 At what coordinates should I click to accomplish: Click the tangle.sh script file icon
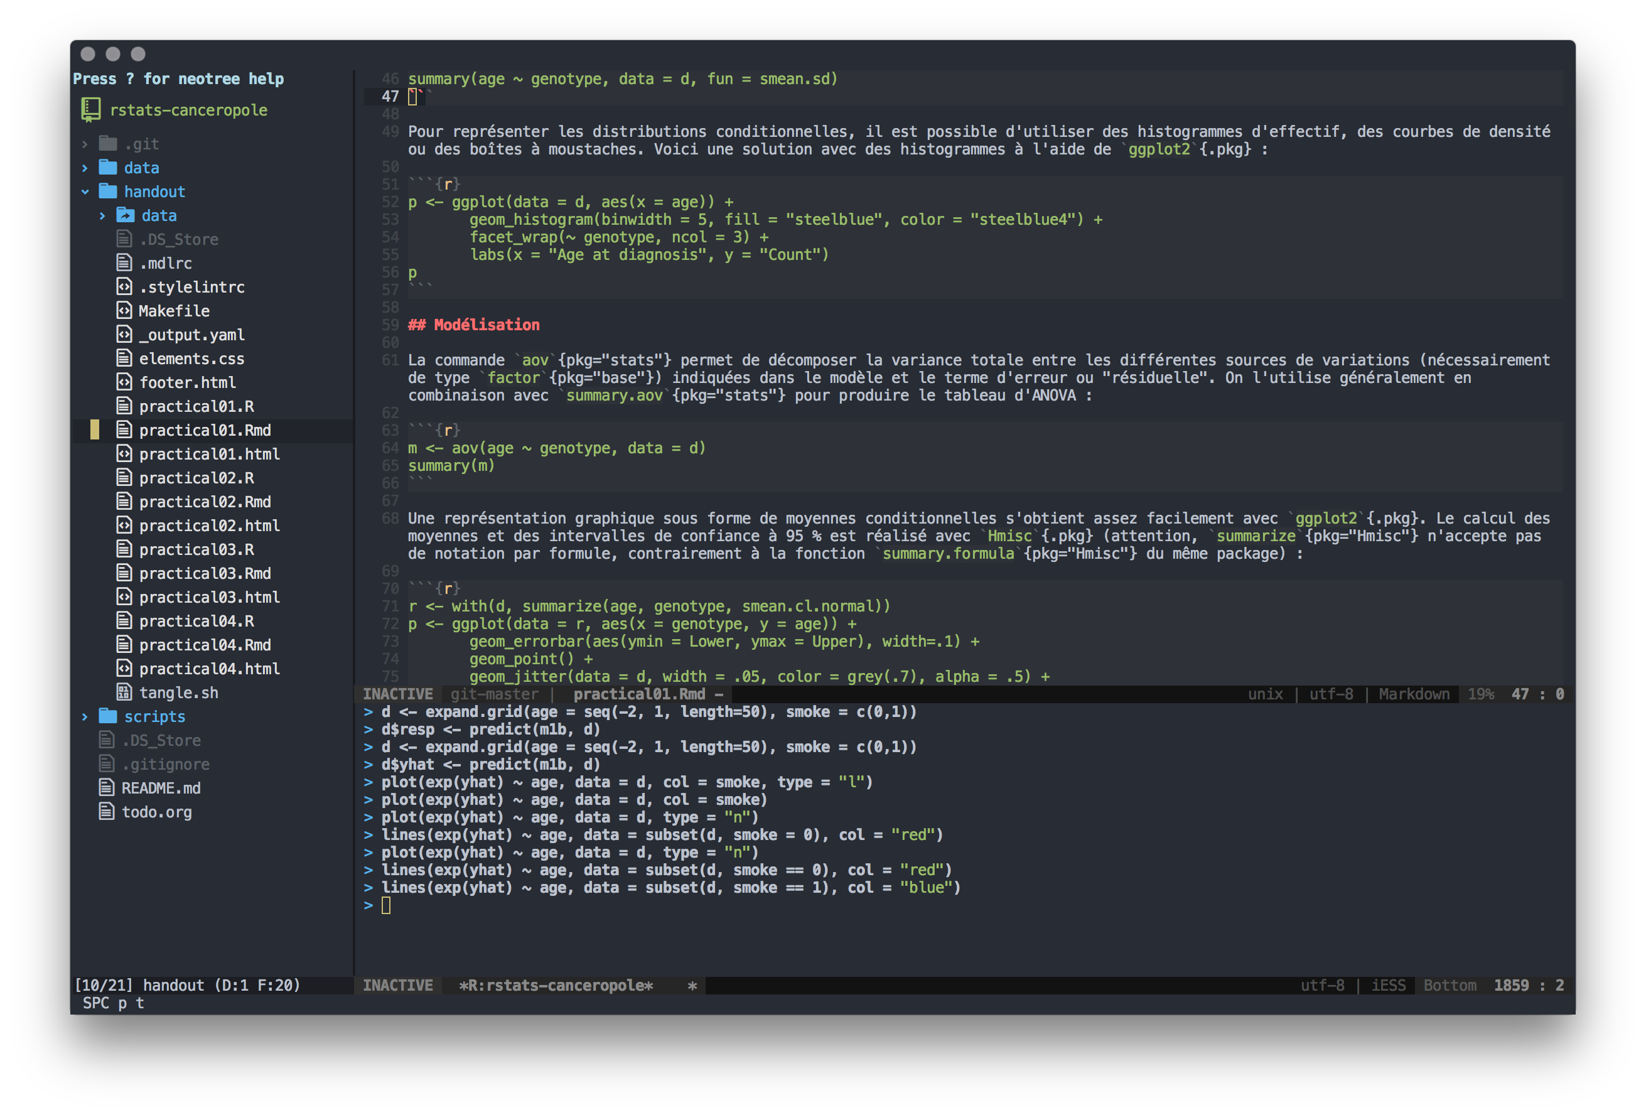124,692
